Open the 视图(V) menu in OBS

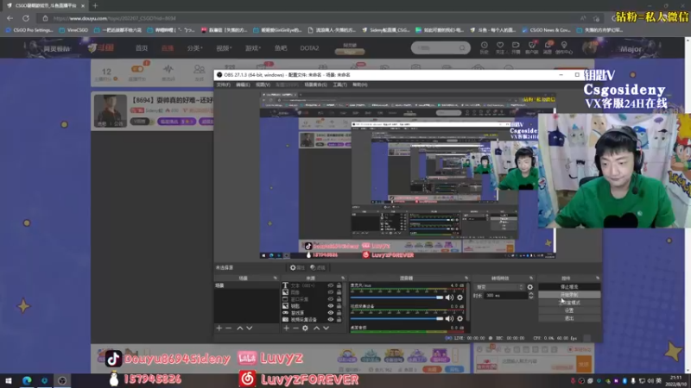pyautogui.click(x=263, y=84)
